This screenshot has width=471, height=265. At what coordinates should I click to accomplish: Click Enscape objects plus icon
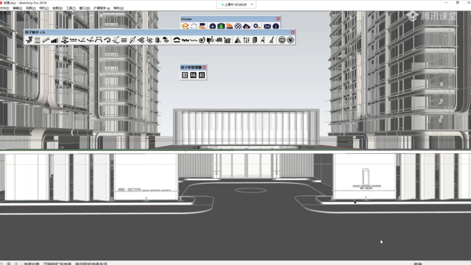(x=212, y=26)
